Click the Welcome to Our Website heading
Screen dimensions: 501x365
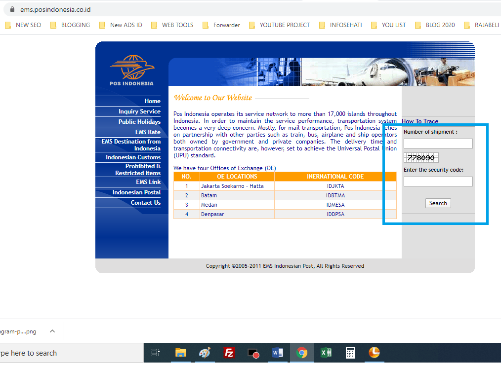coord(213,98)
